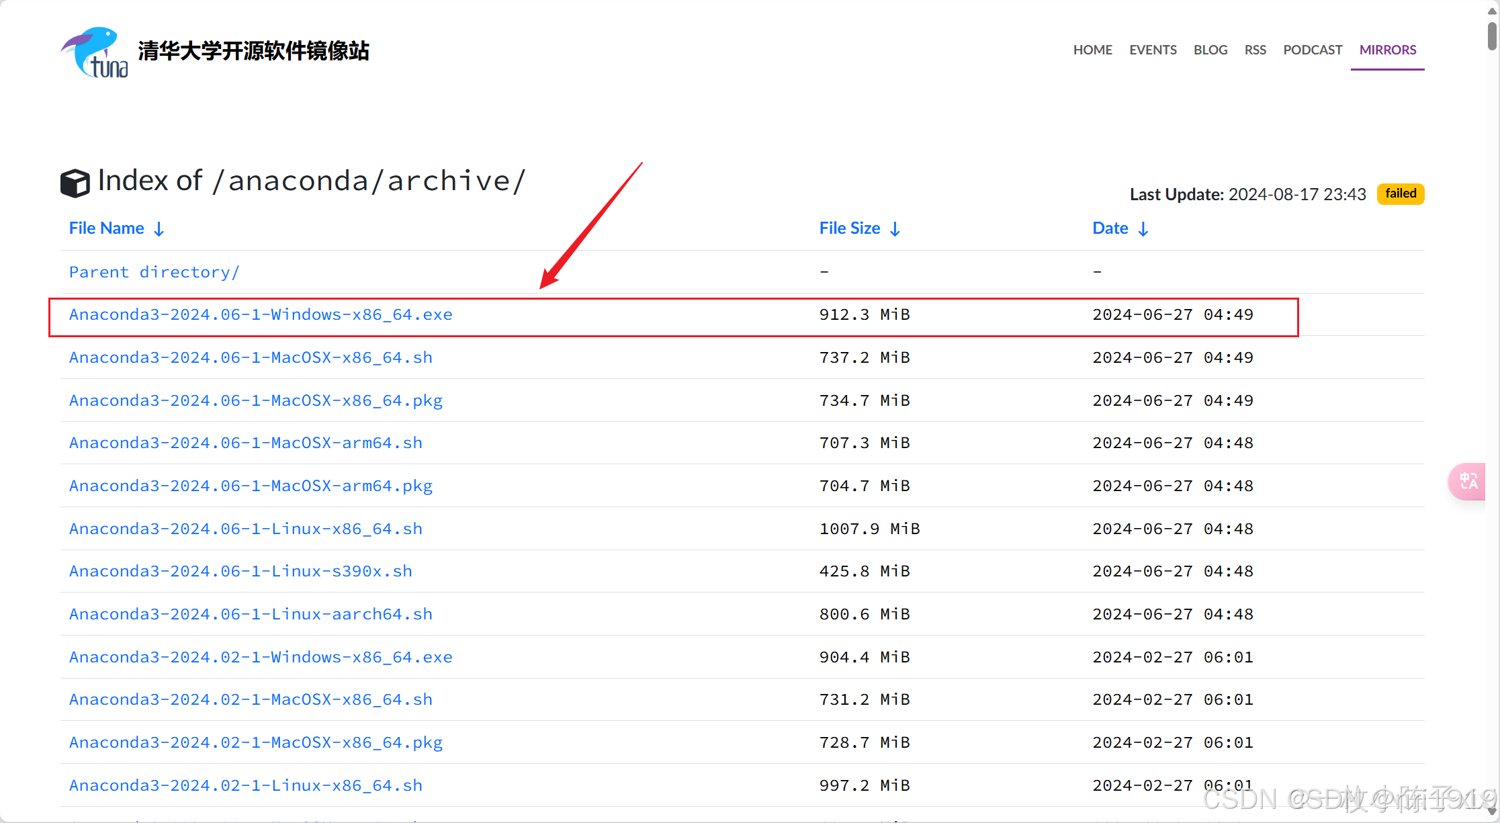The height and width of the screenshot is (823, 1500).
Task: Click the File Name column header
Action: tap(106, 228)
